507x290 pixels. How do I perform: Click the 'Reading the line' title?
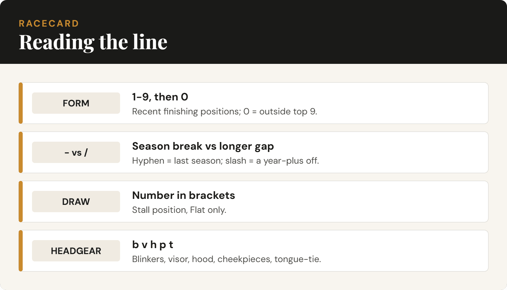[93, 42]
